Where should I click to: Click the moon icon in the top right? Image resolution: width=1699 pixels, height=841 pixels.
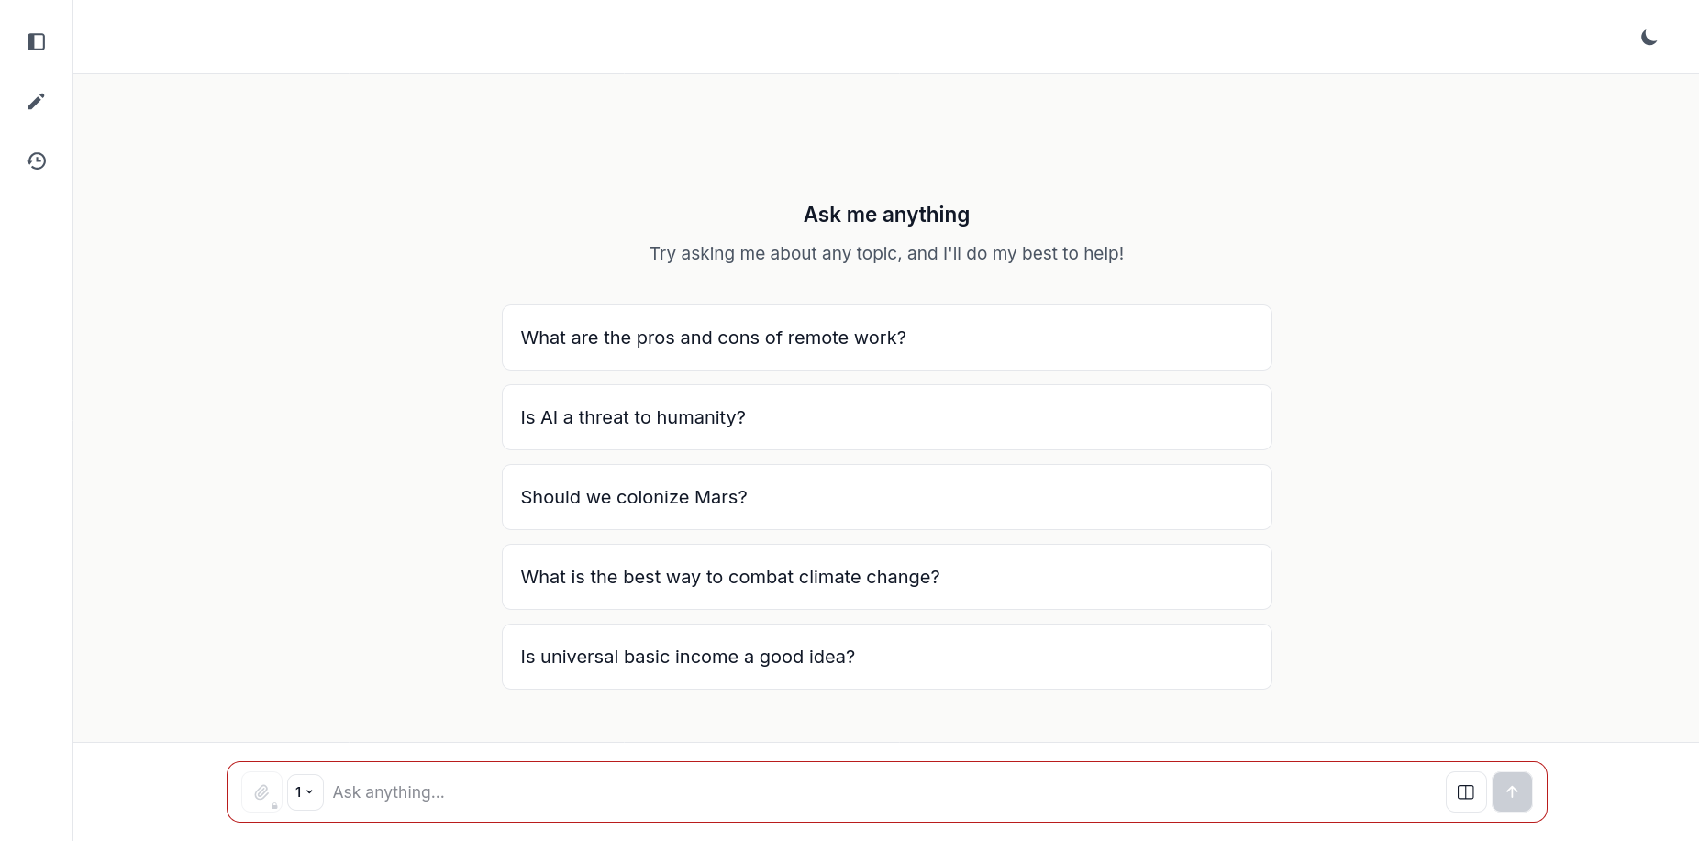click(1649, 38)
